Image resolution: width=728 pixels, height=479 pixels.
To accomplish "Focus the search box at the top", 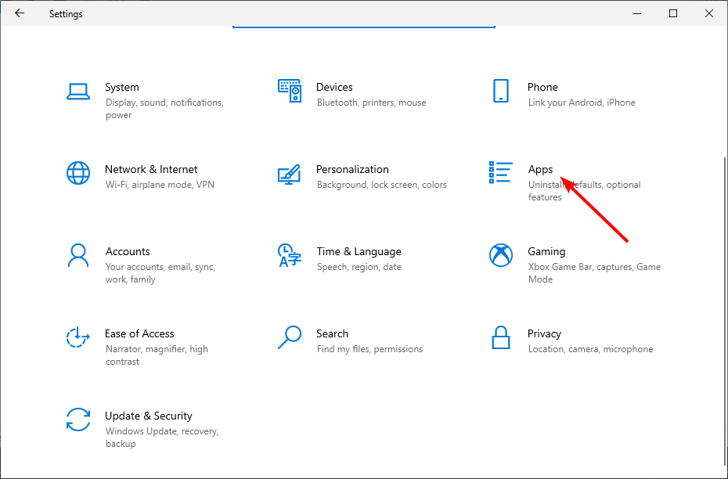I will pos(364,23).
